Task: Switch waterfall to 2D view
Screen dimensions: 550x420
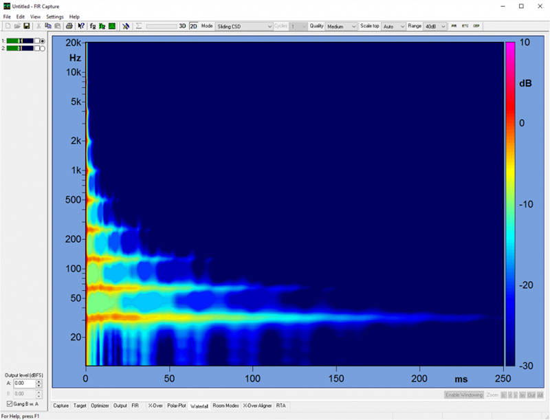Action: (x=194, y=26)
